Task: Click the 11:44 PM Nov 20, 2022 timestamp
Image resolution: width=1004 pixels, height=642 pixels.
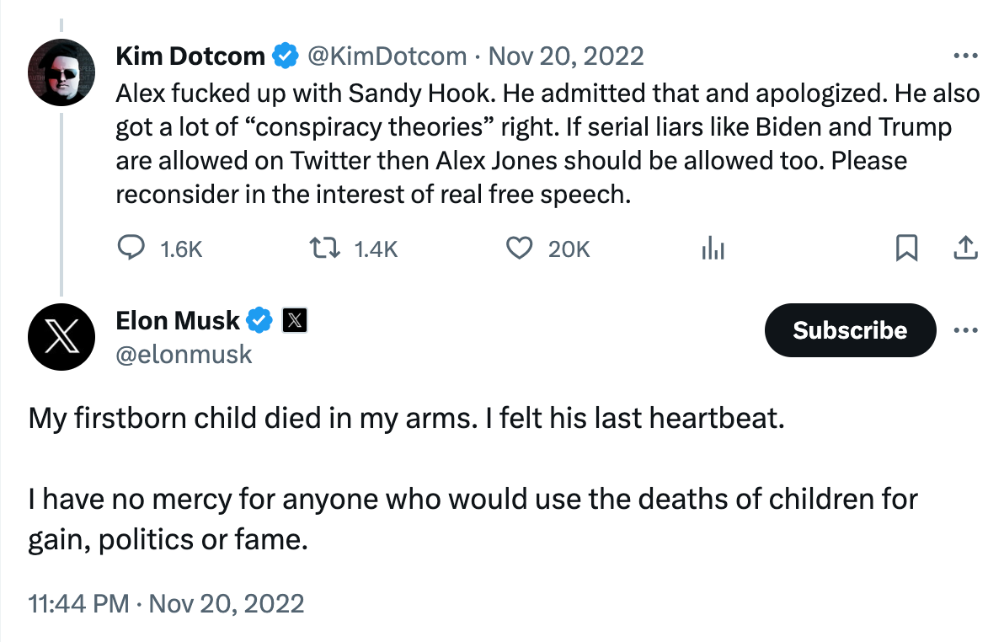Action: tap(166, 603)
